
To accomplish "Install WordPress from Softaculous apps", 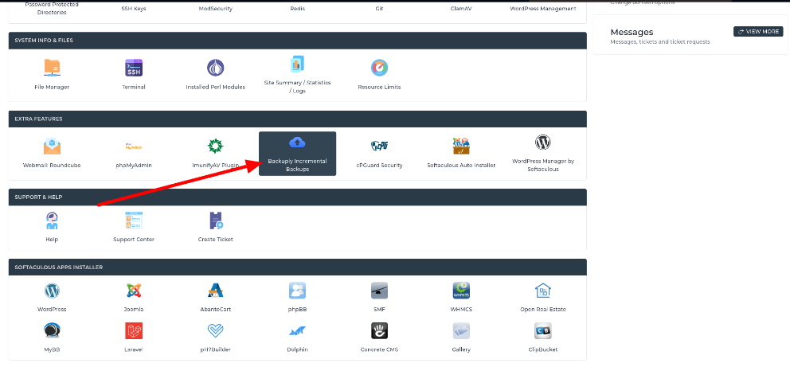I will click(52, 291).
